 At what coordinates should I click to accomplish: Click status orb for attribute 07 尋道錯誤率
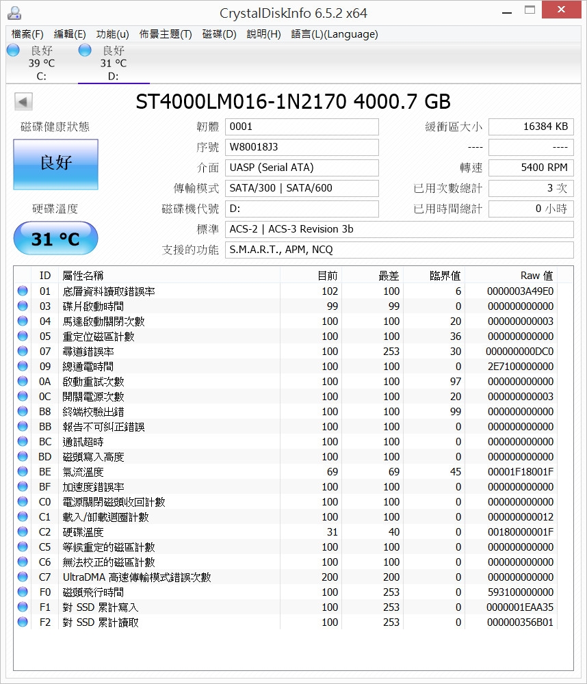click(x=23, y=351)
